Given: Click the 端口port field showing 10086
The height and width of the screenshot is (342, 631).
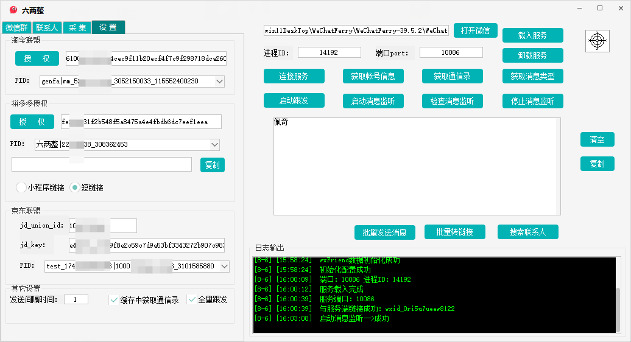Looking at the screenshot, I should [x=451, y=52].
